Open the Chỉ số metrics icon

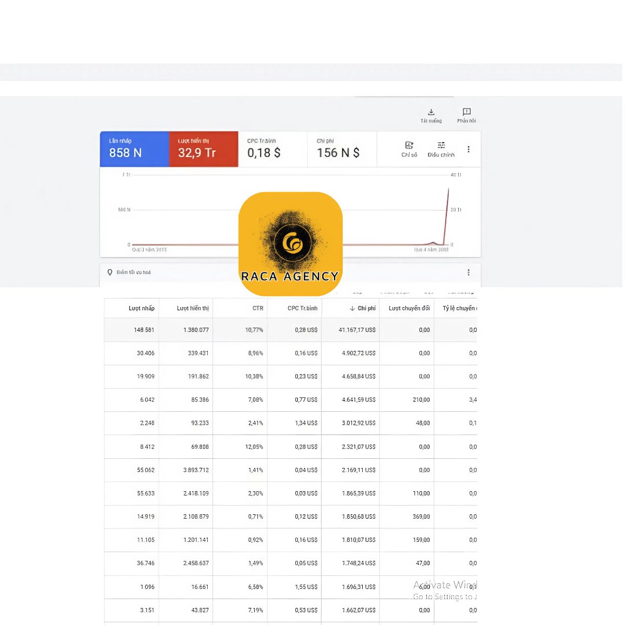click(x=409, y=145)
